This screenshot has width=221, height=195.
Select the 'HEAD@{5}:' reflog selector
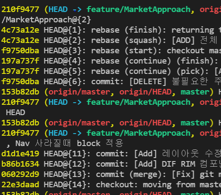pyautogui.click(x=65, y=71)
